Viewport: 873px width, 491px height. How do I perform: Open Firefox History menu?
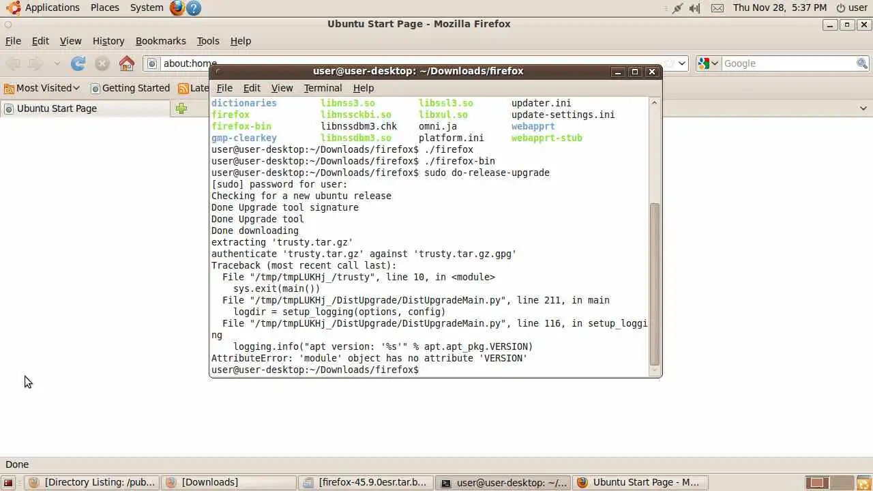(108, 41)
